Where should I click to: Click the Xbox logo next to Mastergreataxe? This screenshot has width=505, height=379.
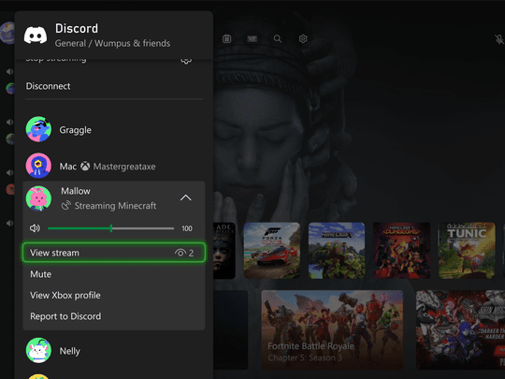pyautogui.click(x=85, y=166)
